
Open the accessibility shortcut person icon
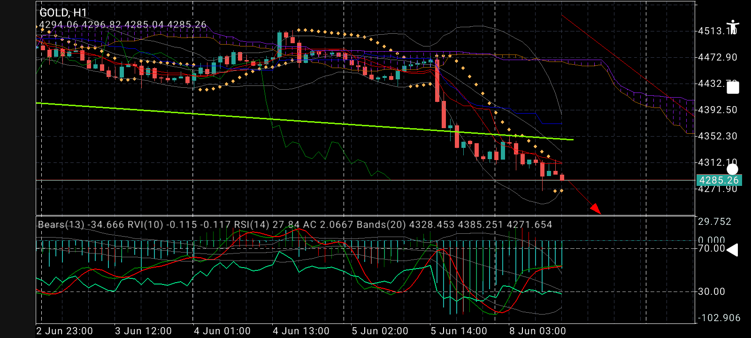[732, 27]
